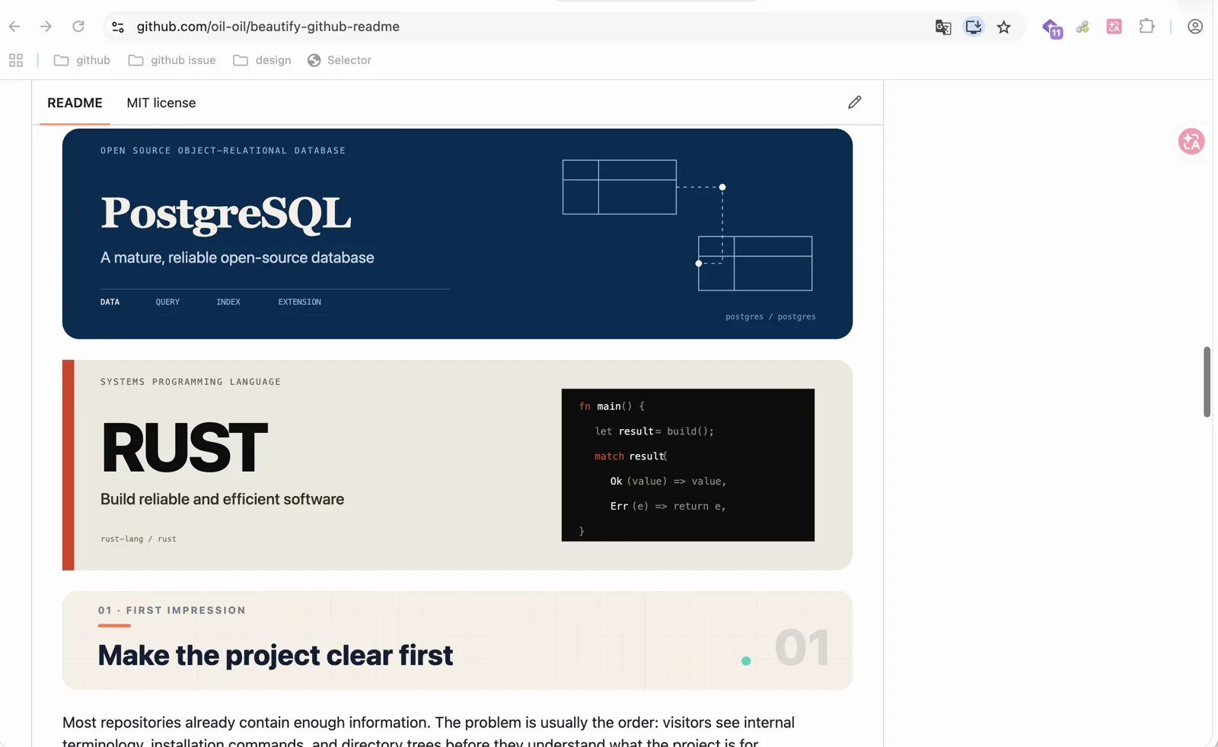This screenshot has height=747, width=1218.
Task: Click install app icon in address bar
Action: click(x=974, y=27)
